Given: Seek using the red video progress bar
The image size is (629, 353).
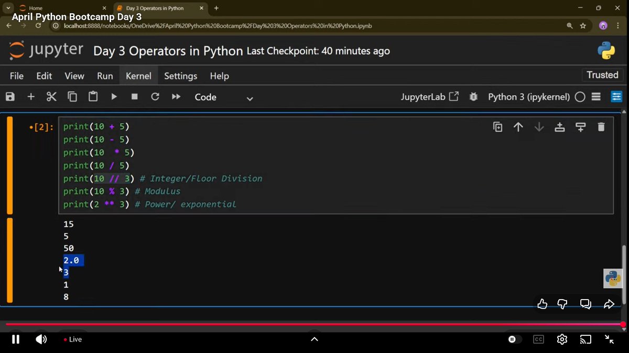Looking at the screenshot, I should [x=314, y=324].
